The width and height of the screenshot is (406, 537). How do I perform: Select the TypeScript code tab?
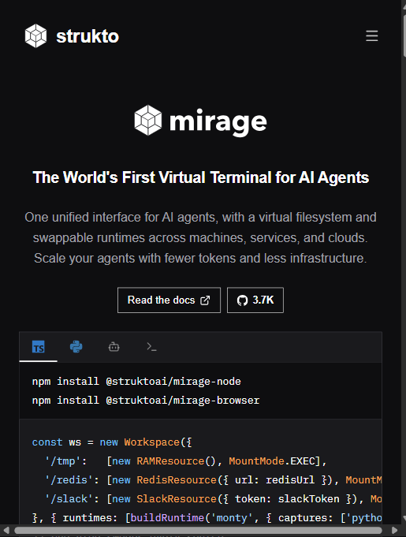pos(39,347)
